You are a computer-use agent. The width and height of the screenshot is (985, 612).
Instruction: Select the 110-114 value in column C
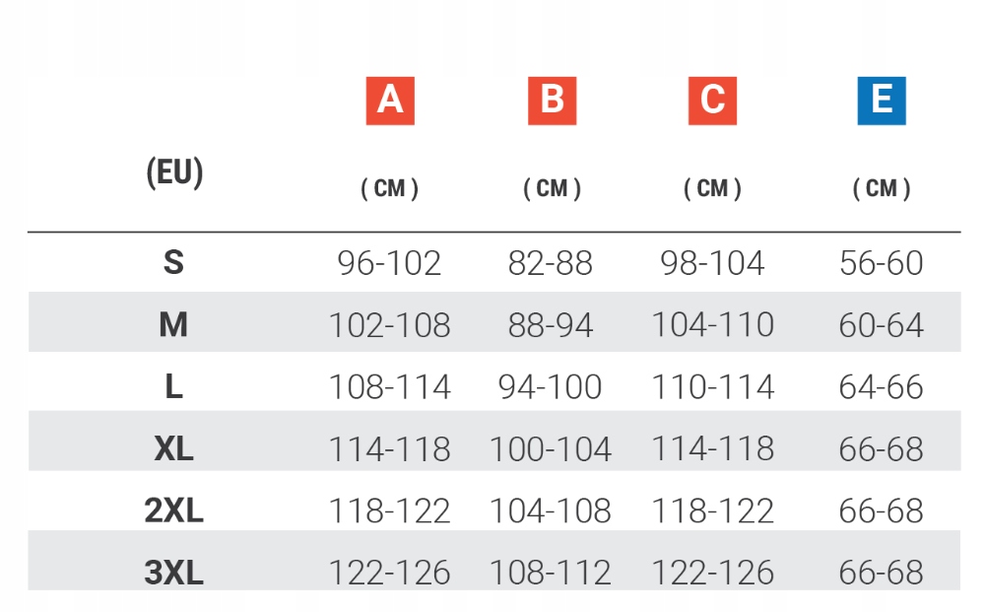pyautogui.click(x=712, y=387)
